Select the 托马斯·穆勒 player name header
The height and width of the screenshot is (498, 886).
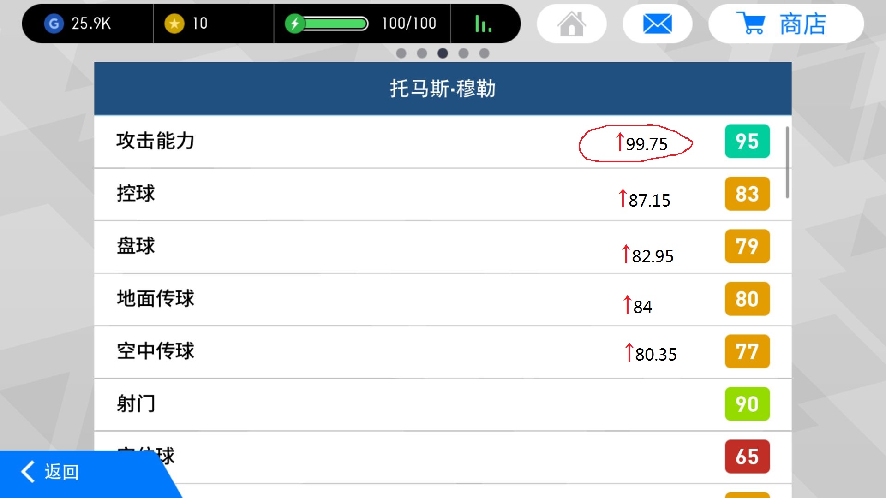[442, 88]
